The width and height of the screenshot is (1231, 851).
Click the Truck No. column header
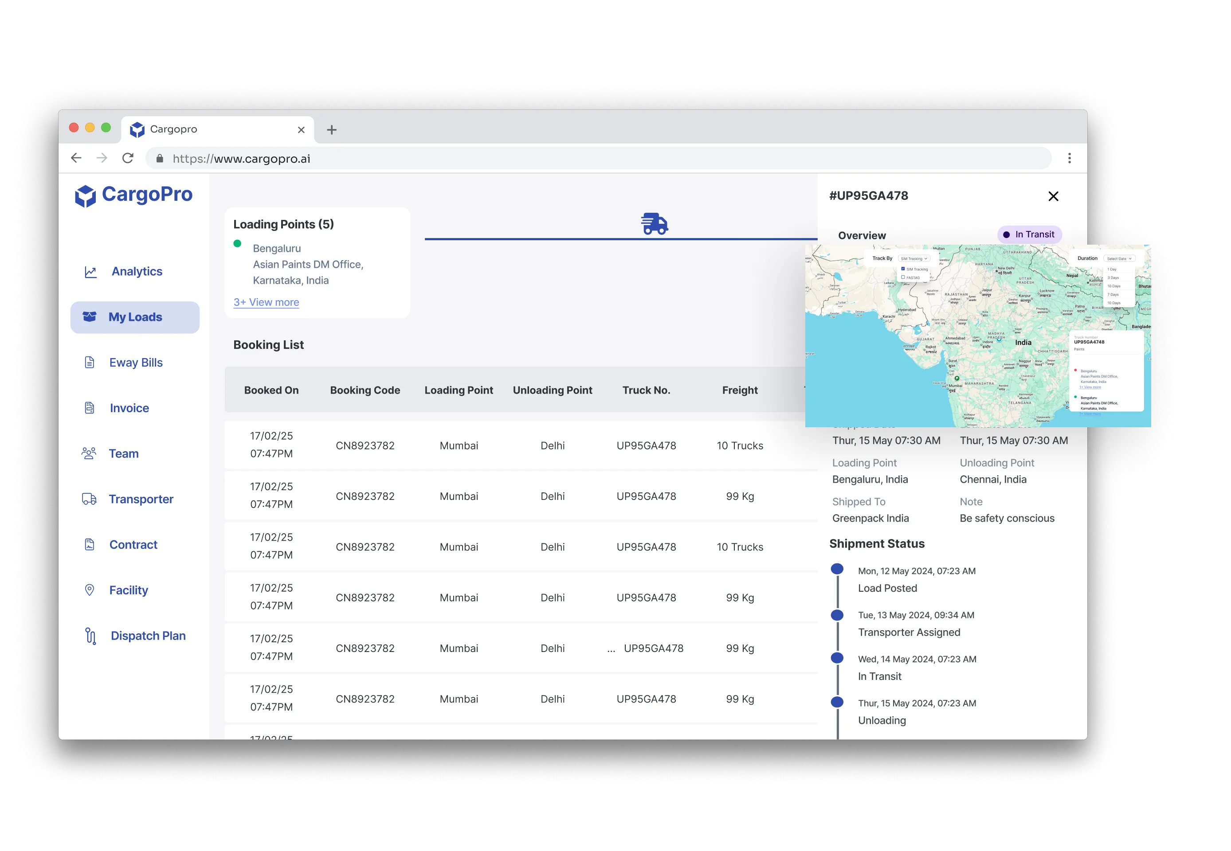[646, 390]
